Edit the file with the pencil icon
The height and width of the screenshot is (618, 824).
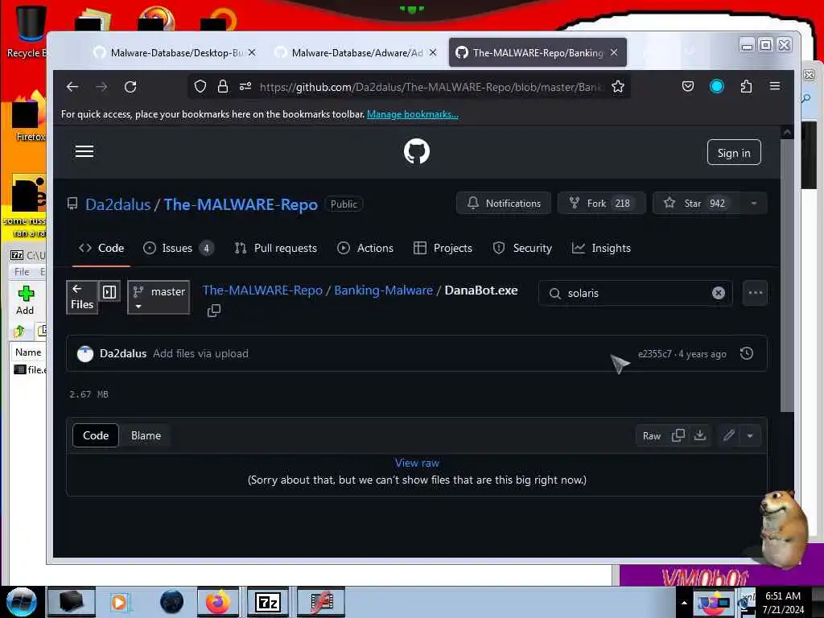728,435
